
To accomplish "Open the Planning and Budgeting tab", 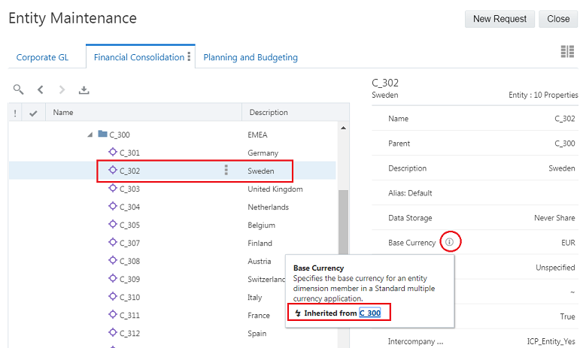I will coord(251,57).
